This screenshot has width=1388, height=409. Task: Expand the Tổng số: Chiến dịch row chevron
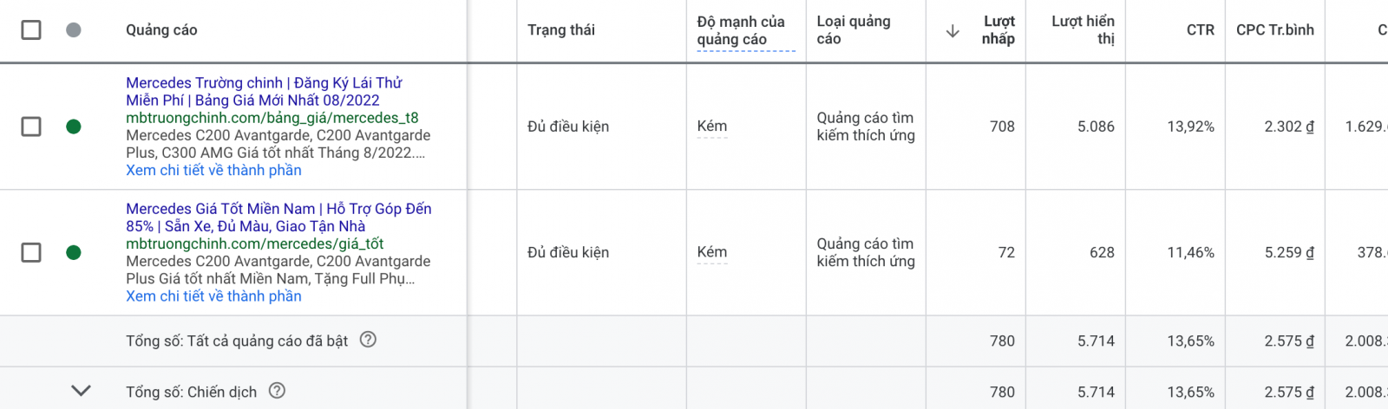tap(81, 391)
